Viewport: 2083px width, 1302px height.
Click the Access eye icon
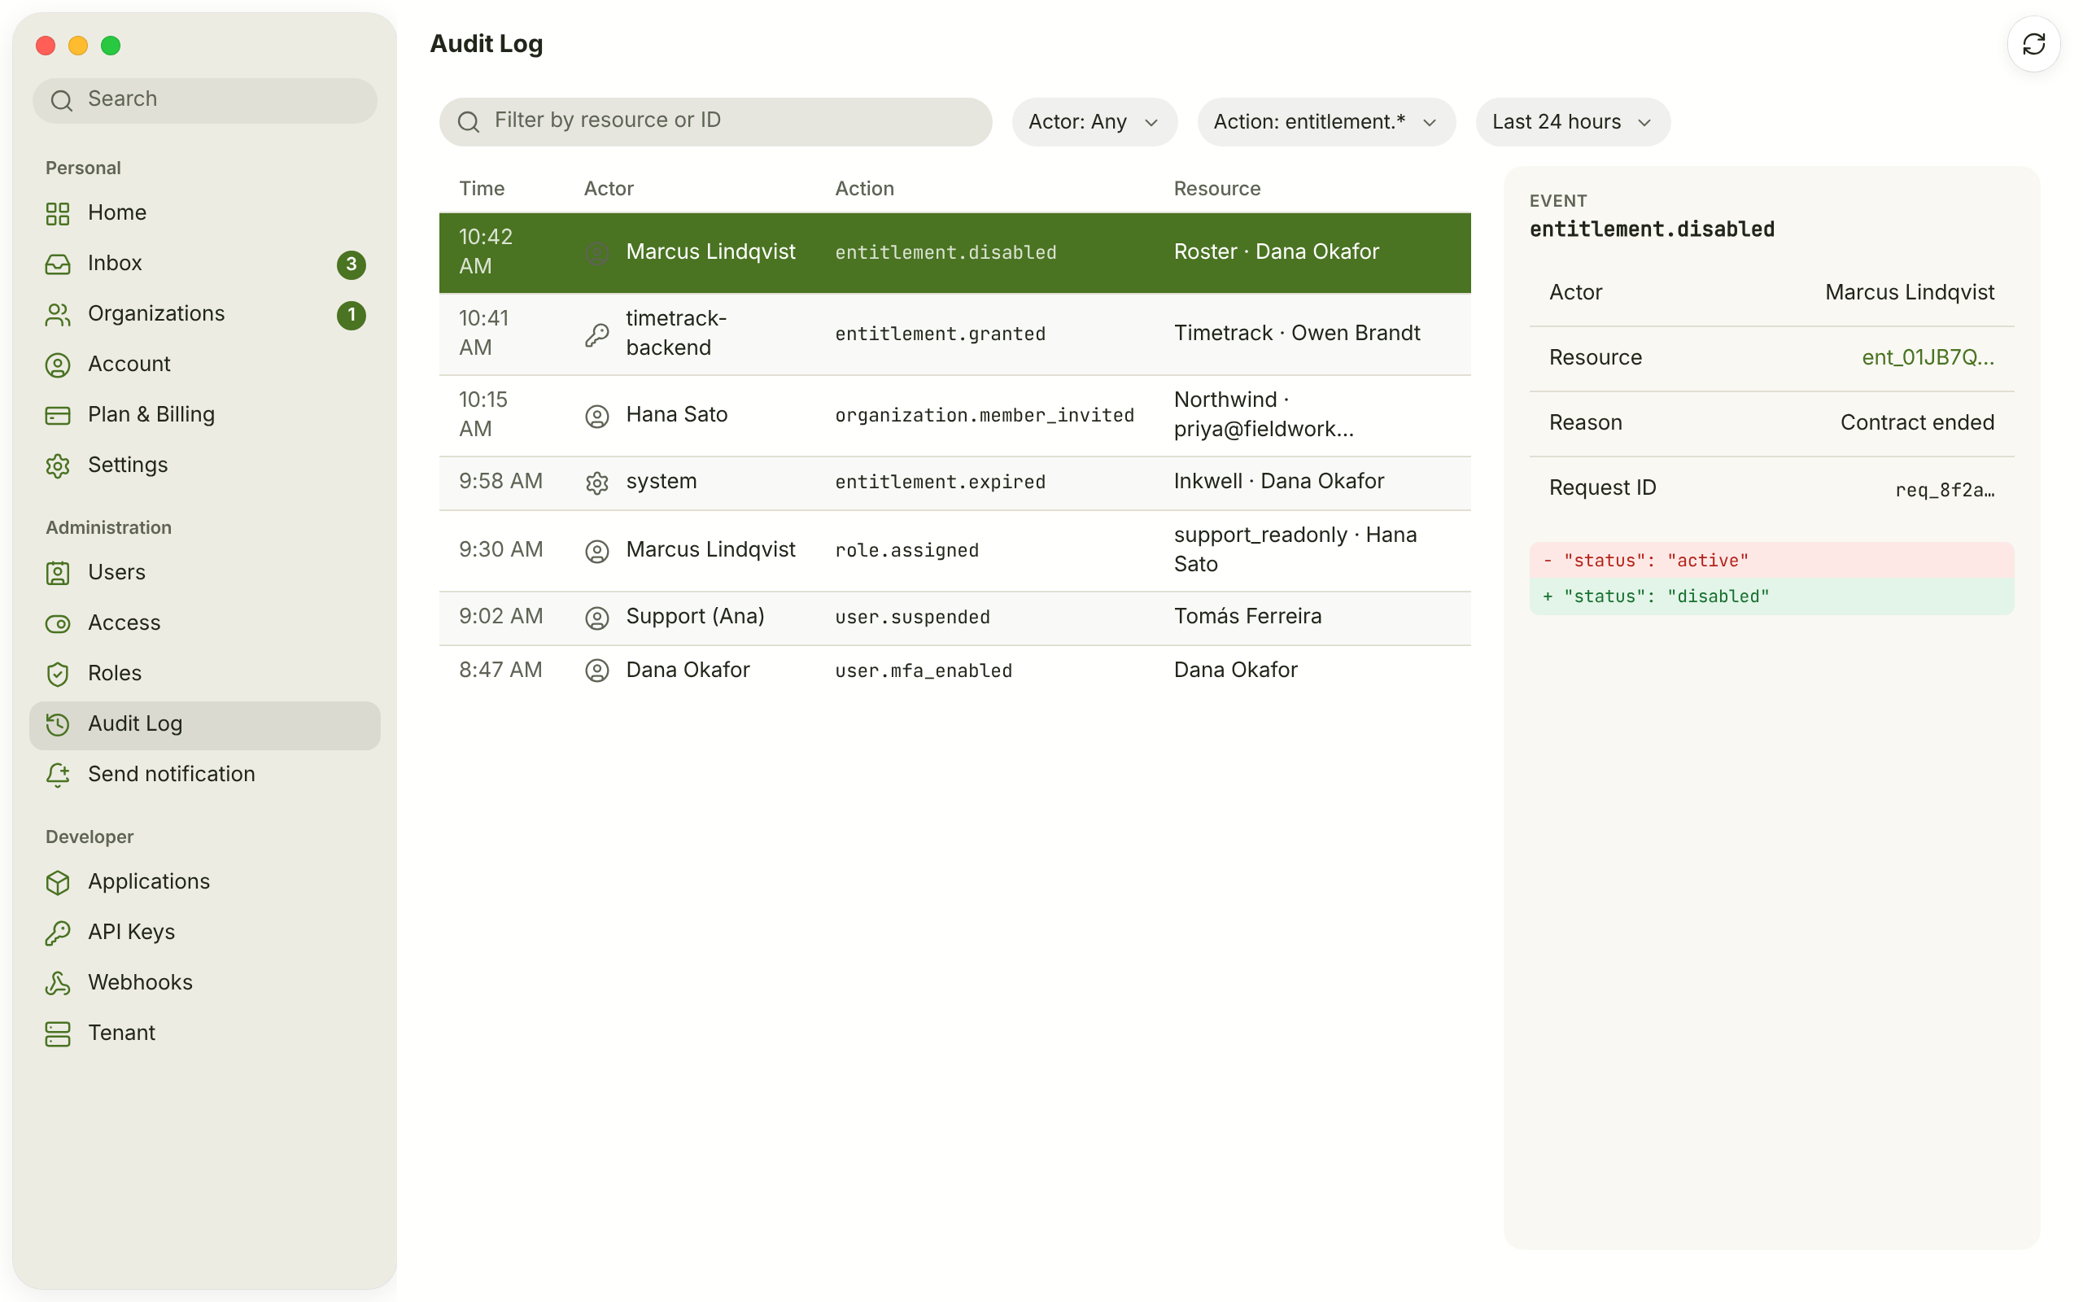[x=58, y=623]
